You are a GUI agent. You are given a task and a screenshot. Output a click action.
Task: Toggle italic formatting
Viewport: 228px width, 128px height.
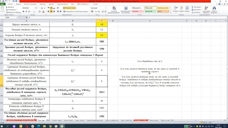26,11
